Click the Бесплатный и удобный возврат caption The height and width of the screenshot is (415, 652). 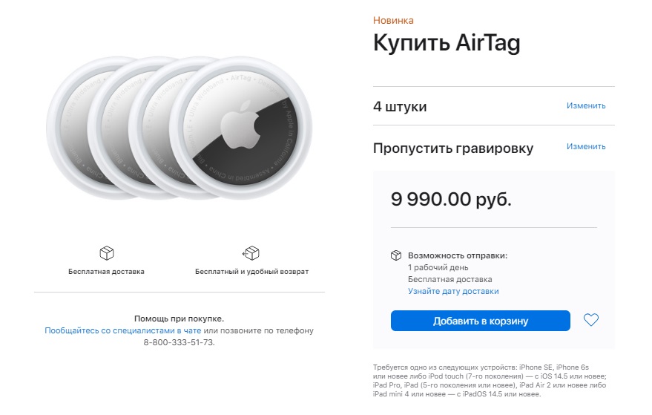tap(251, 272)
